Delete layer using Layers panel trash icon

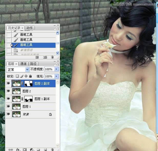coord(52,149)
